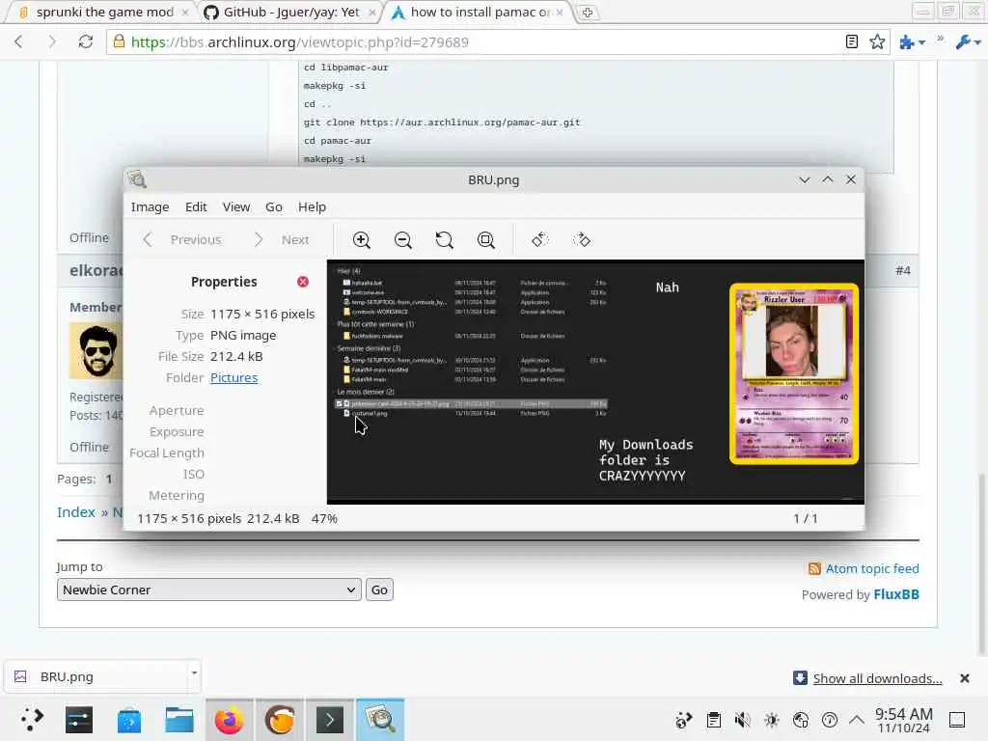This screenshot has height=741, width=988.
Task: Open the Pictures folder link
Action: click(233, 377)
